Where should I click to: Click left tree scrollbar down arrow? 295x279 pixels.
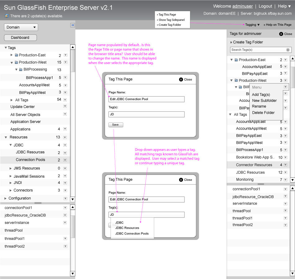pos(73,199)
